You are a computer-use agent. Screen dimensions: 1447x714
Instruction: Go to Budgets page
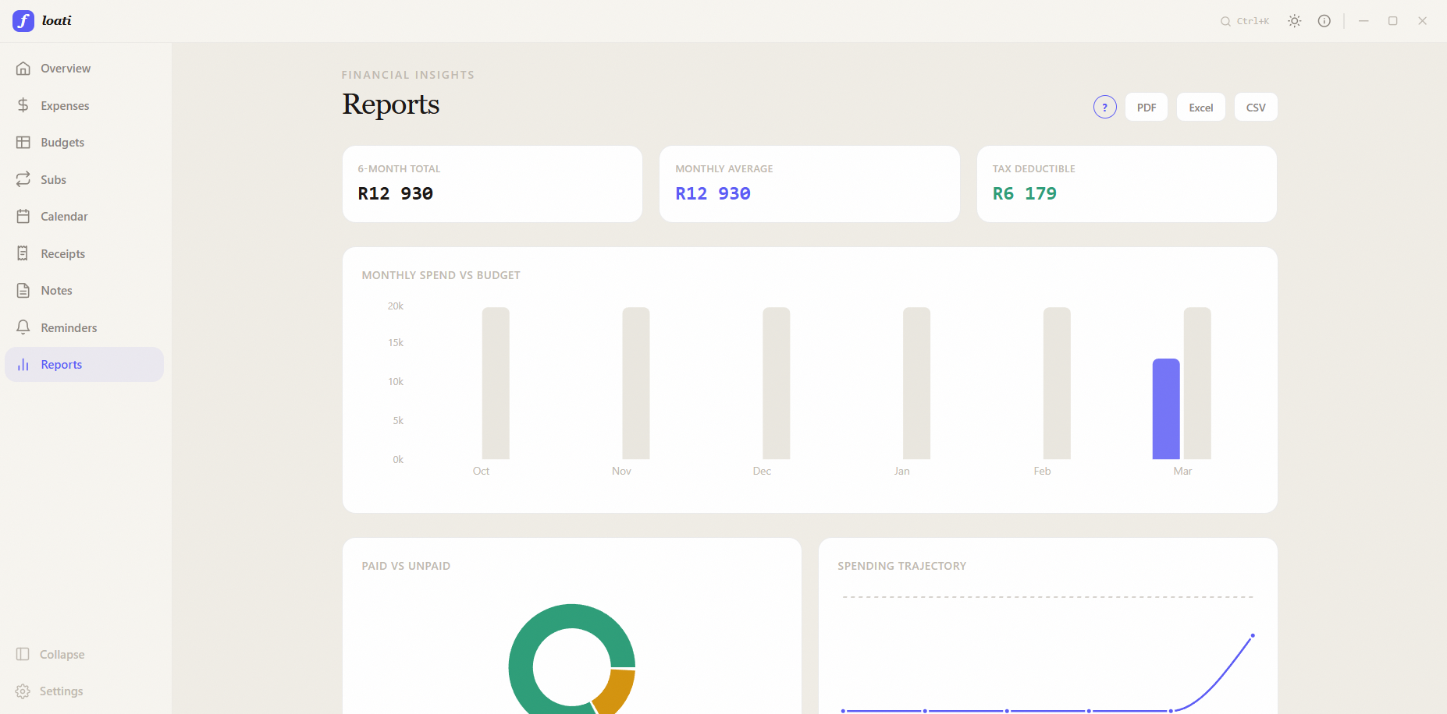pyautogui.click(x=84, y=143)
